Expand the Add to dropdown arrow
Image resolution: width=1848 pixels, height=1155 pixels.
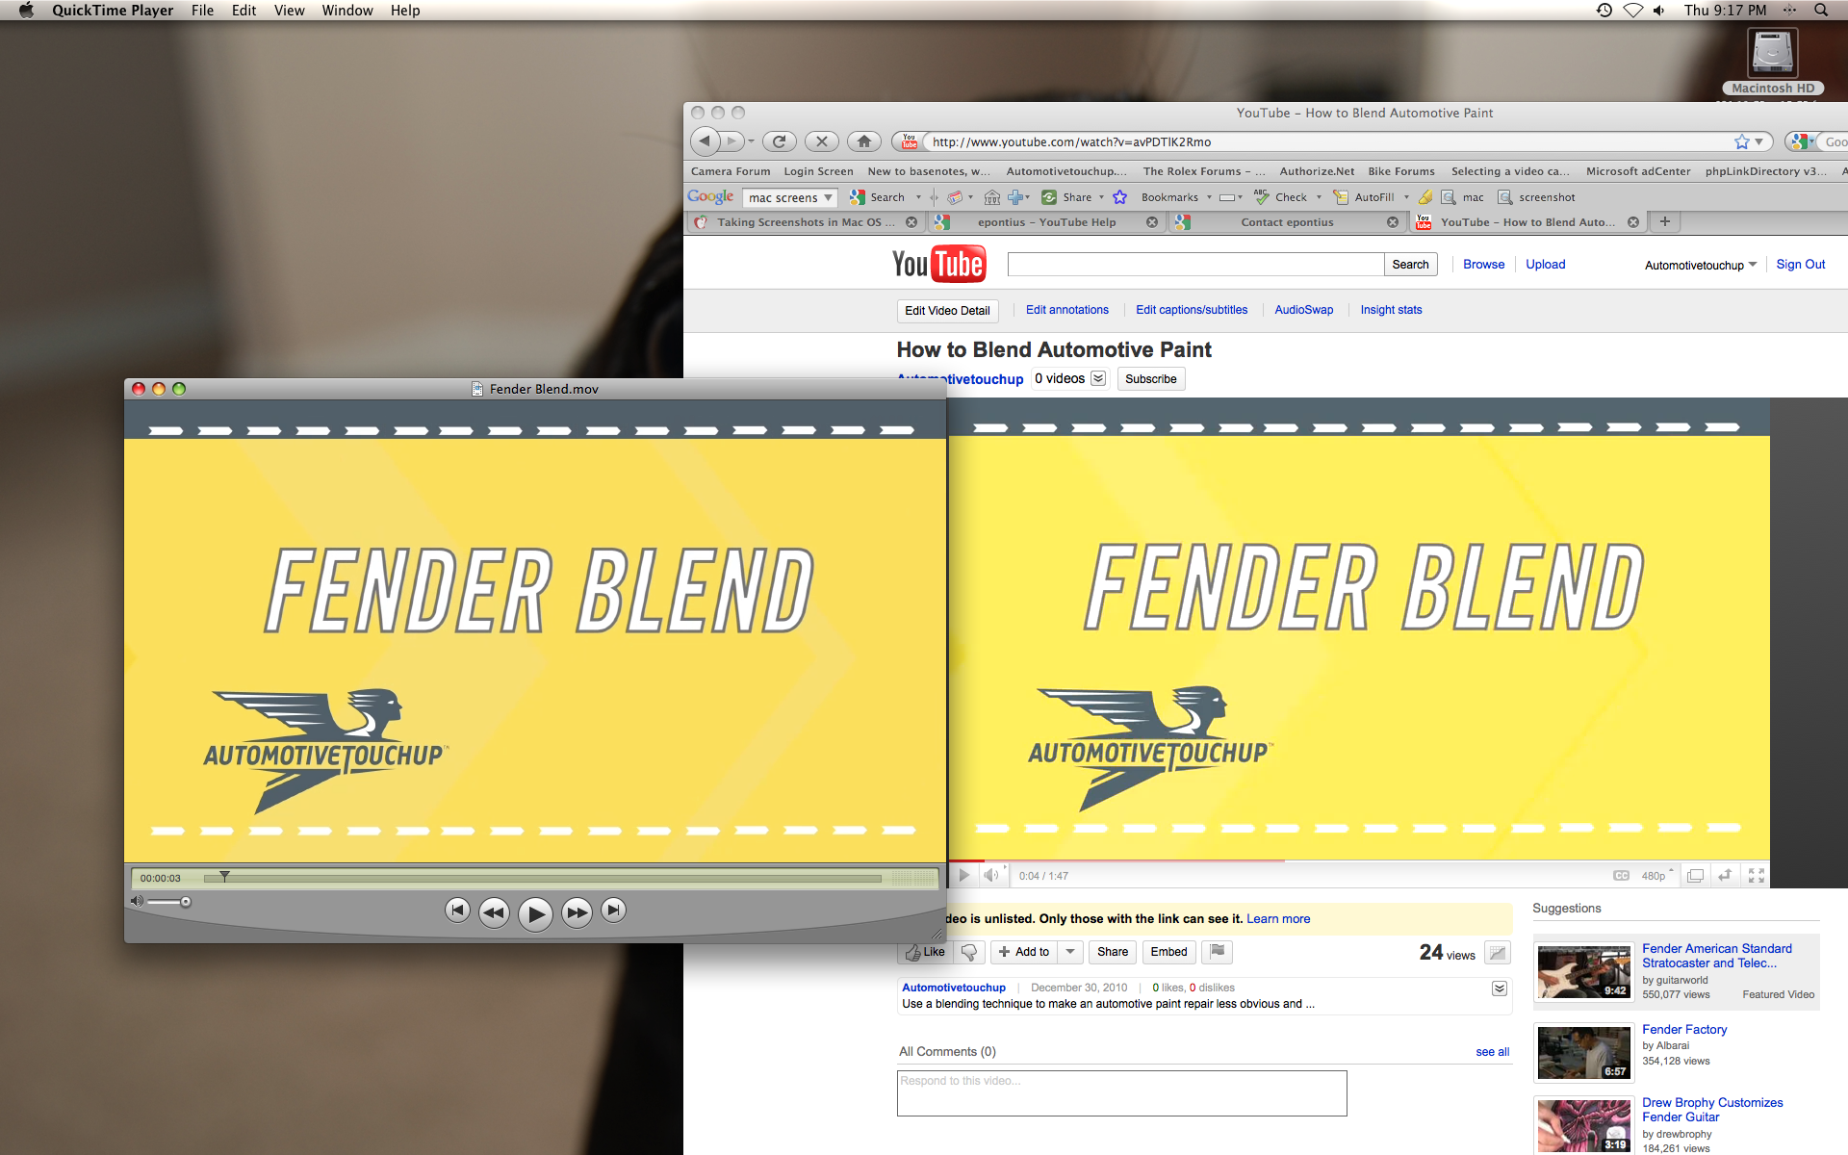pos(1070,952)
